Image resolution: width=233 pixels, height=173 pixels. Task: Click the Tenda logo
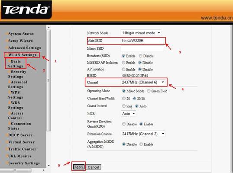point(26,10)
